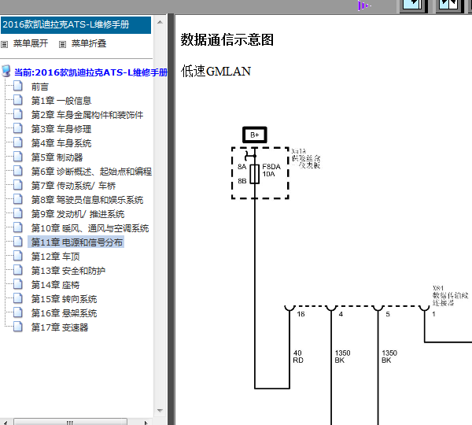Select highlighted 第11章 电源和信号分布

pyautogui.click(x=76, y=242)
